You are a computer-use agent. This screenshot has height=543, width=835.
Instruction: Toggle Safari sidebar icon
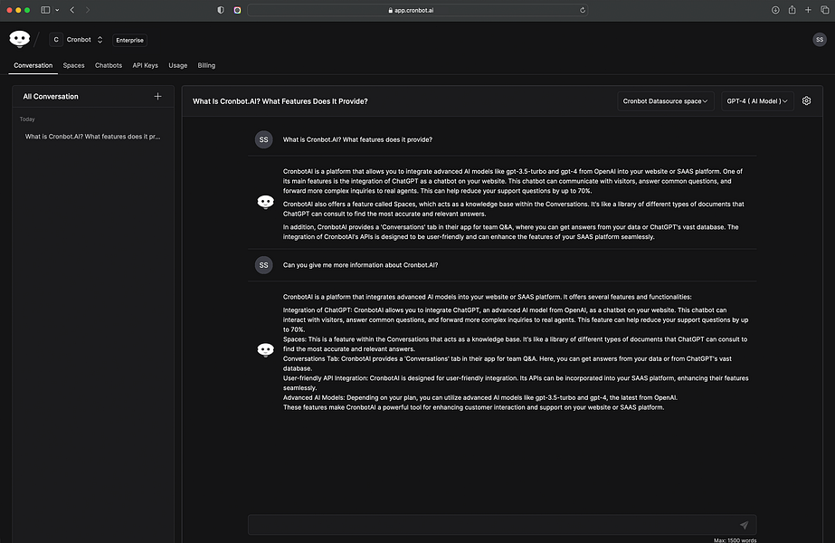point(45,10)
